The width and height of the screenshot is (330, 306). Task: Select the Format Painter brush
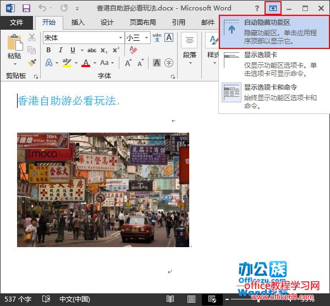32,62
